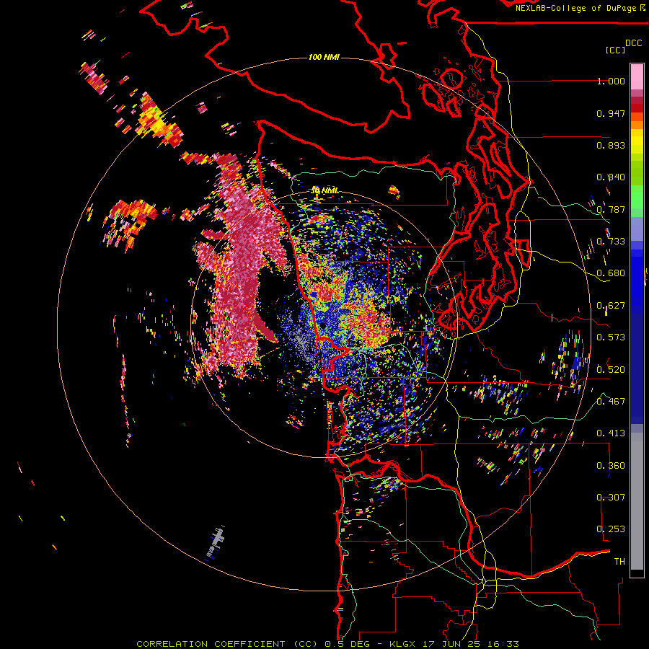Select the 0.253 scale value
Screen dimensions: 649x649
(x=611, y=529)
